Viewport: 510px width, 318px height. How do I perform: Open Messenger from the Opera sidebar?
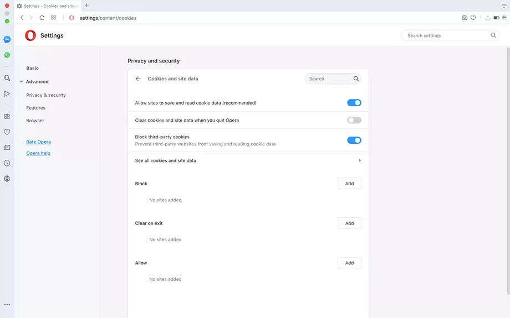[x=7, y=40]
